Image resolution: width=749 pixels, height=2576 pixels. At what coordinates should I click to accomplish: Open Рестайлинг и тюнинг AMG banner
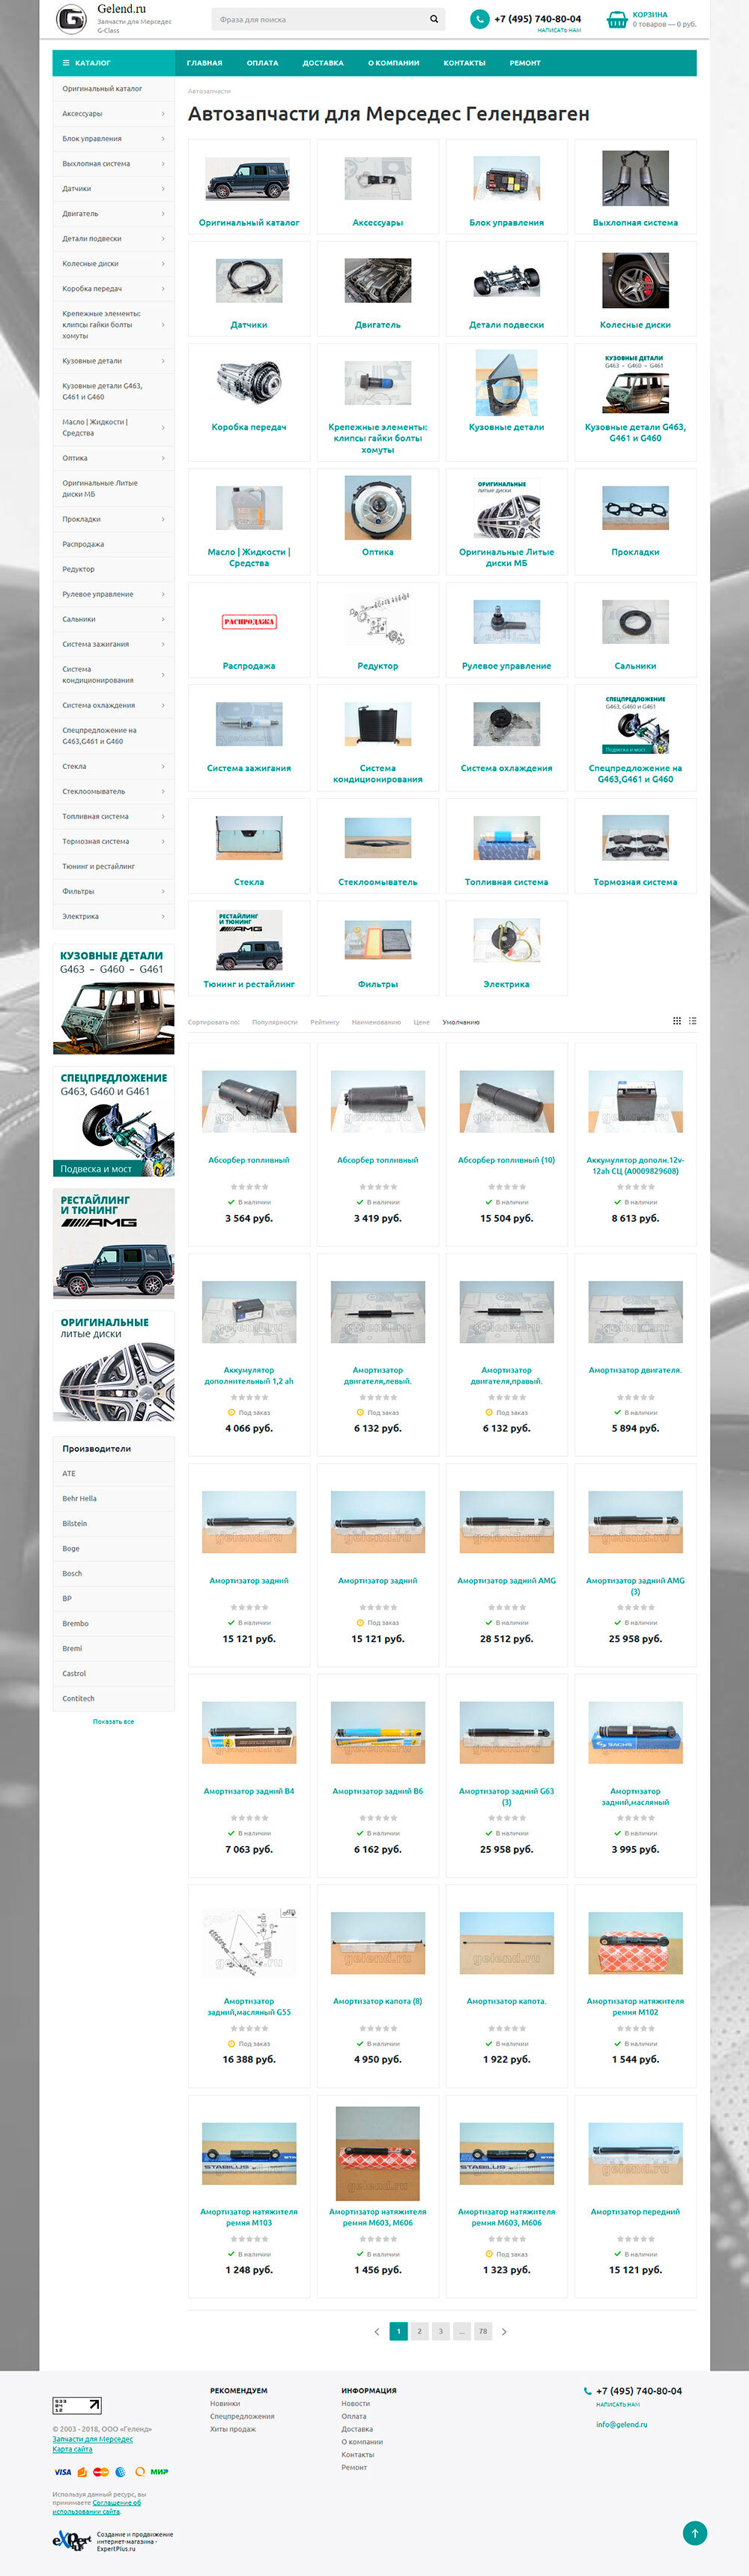[114, 1243]
